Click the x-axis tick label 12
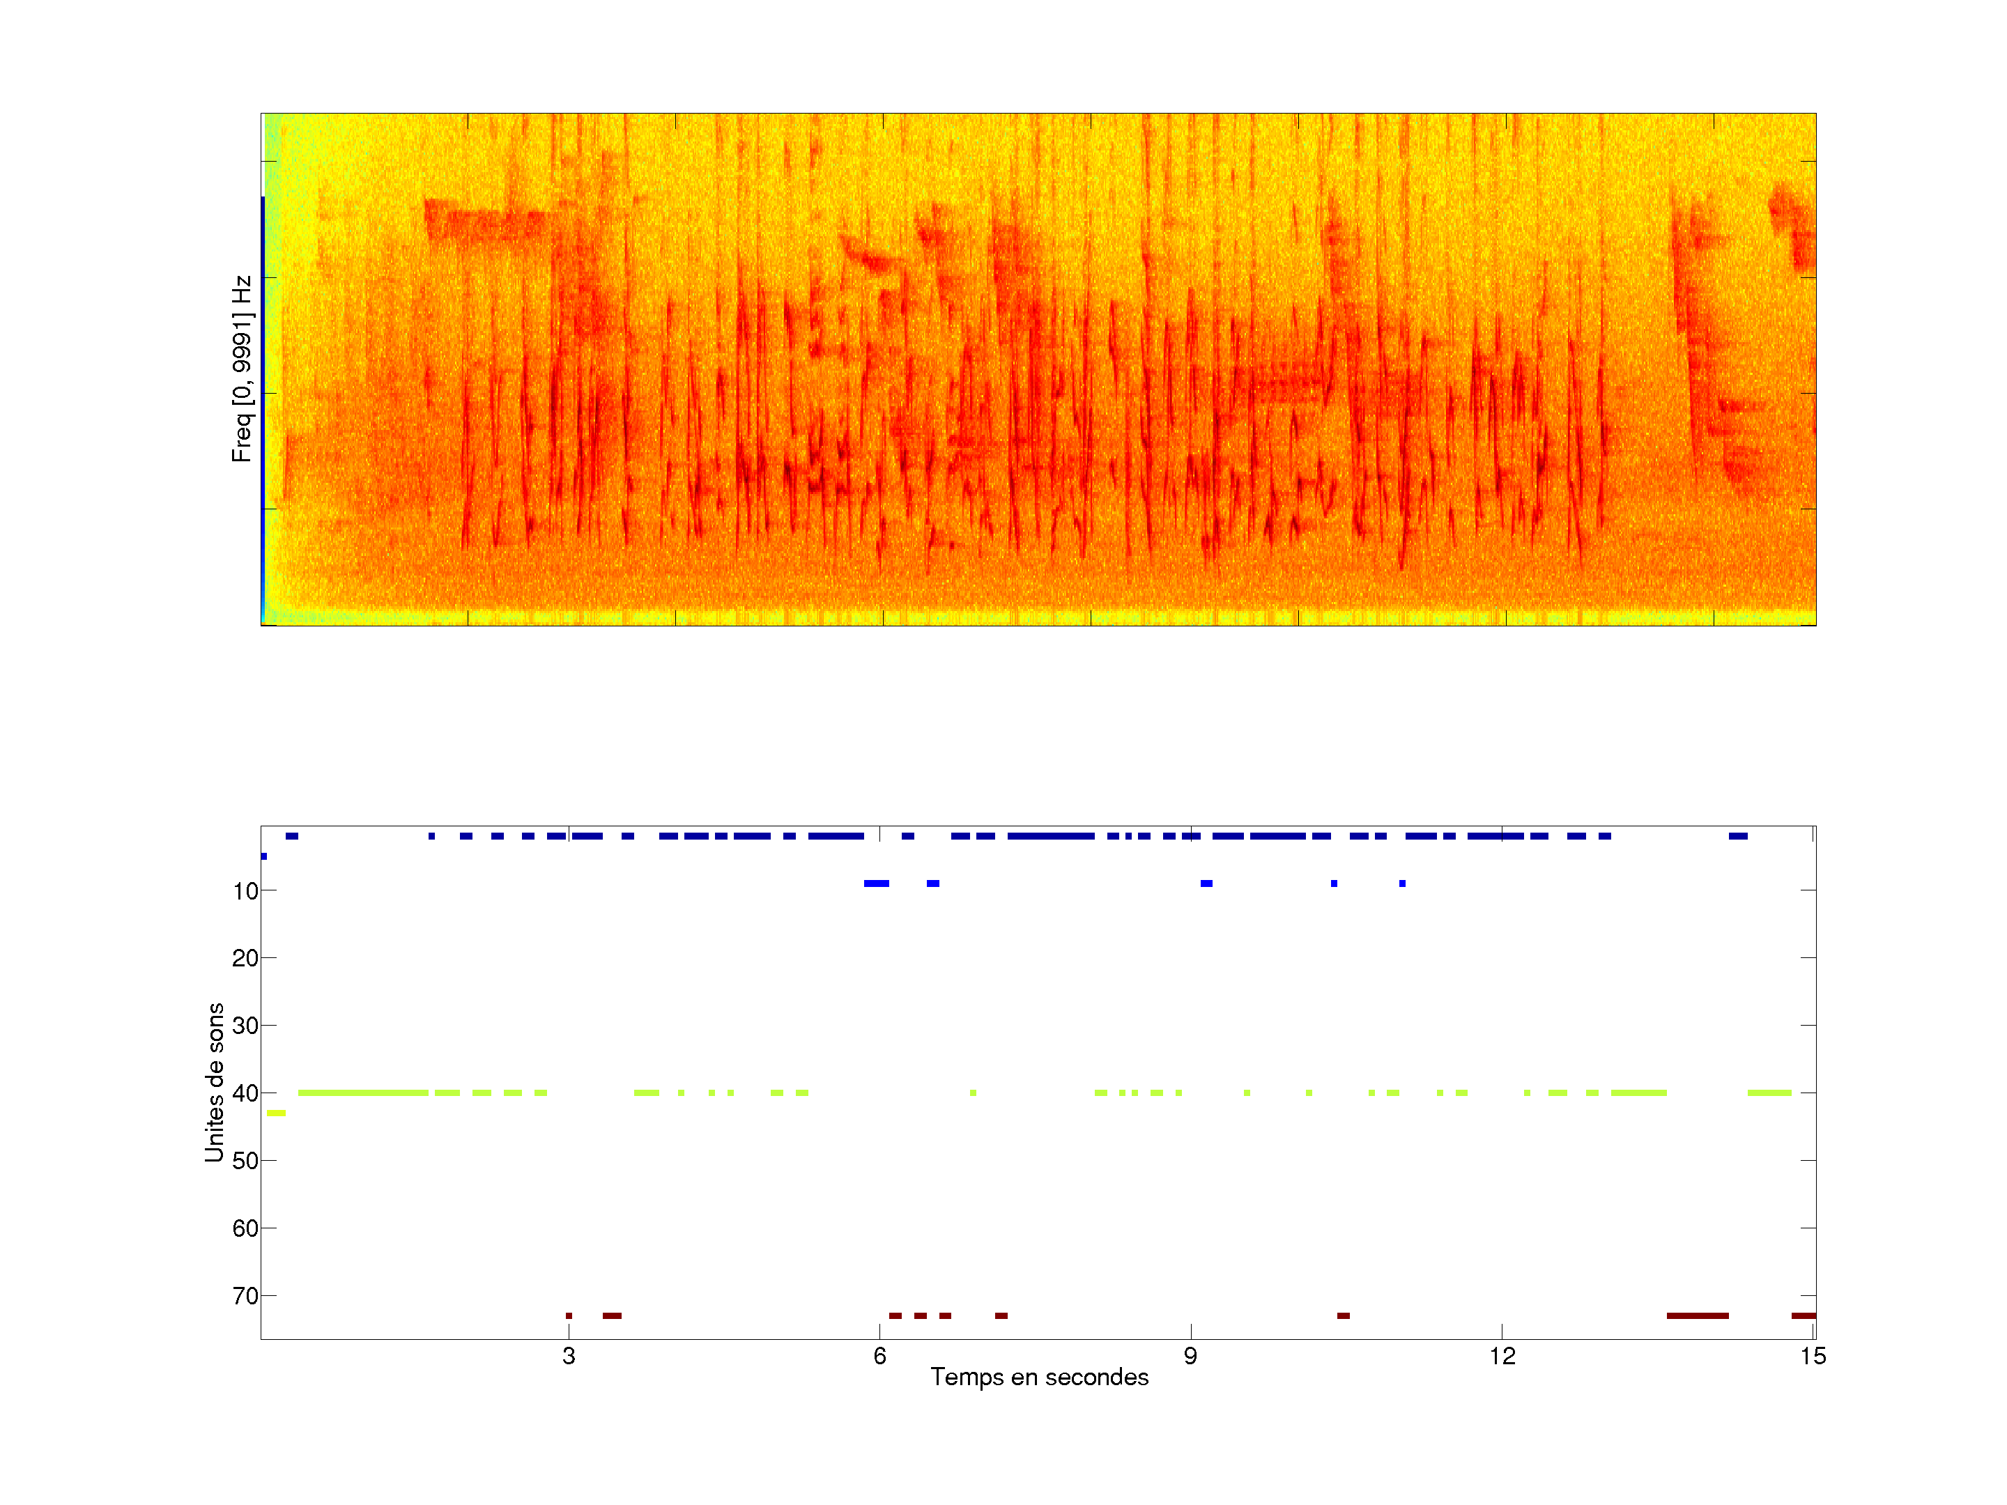Screen dimensions: 2007x1505 pyautogui.click(x=1502, y=1356)
